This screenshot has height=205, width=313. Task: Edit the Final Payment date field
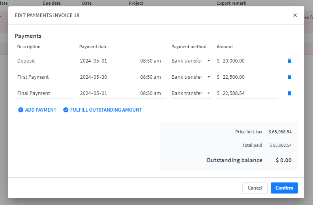point(94,93)
